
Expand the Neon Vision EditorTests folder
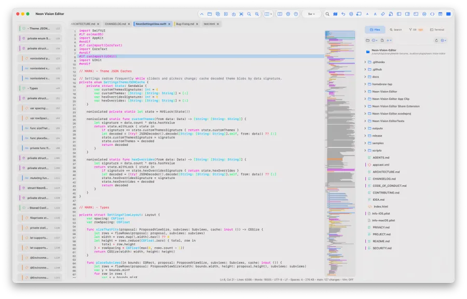(365, 121)
